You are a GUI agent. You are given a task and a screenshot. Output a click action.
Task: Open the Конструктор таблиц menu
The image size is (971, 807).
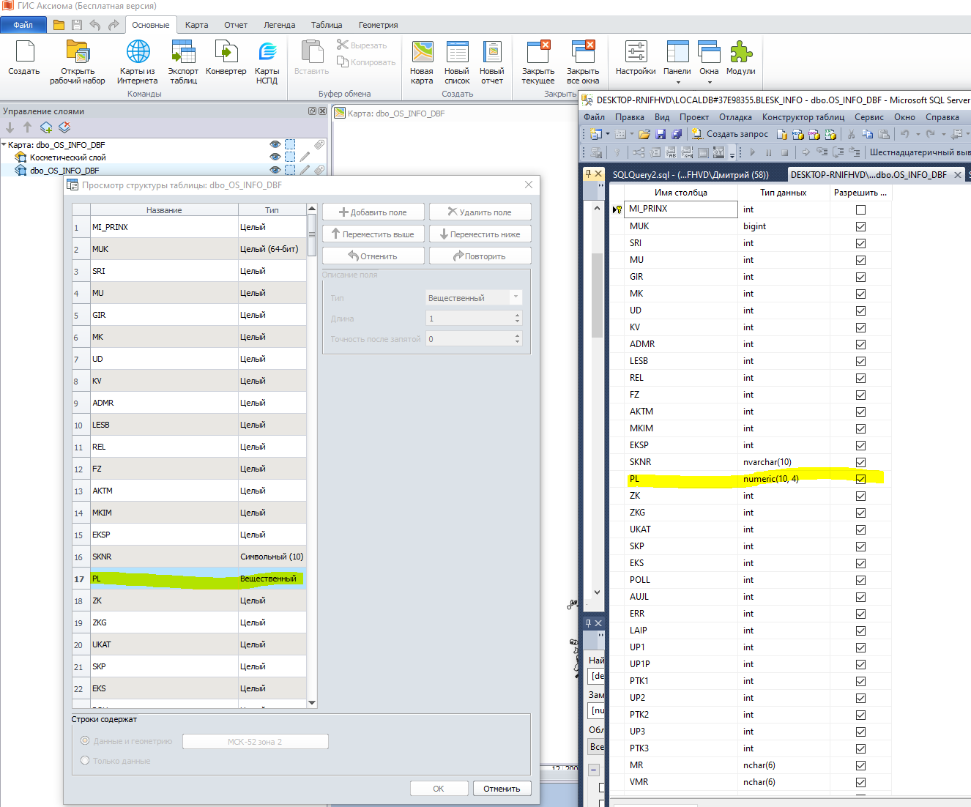[x=803, y=117]
